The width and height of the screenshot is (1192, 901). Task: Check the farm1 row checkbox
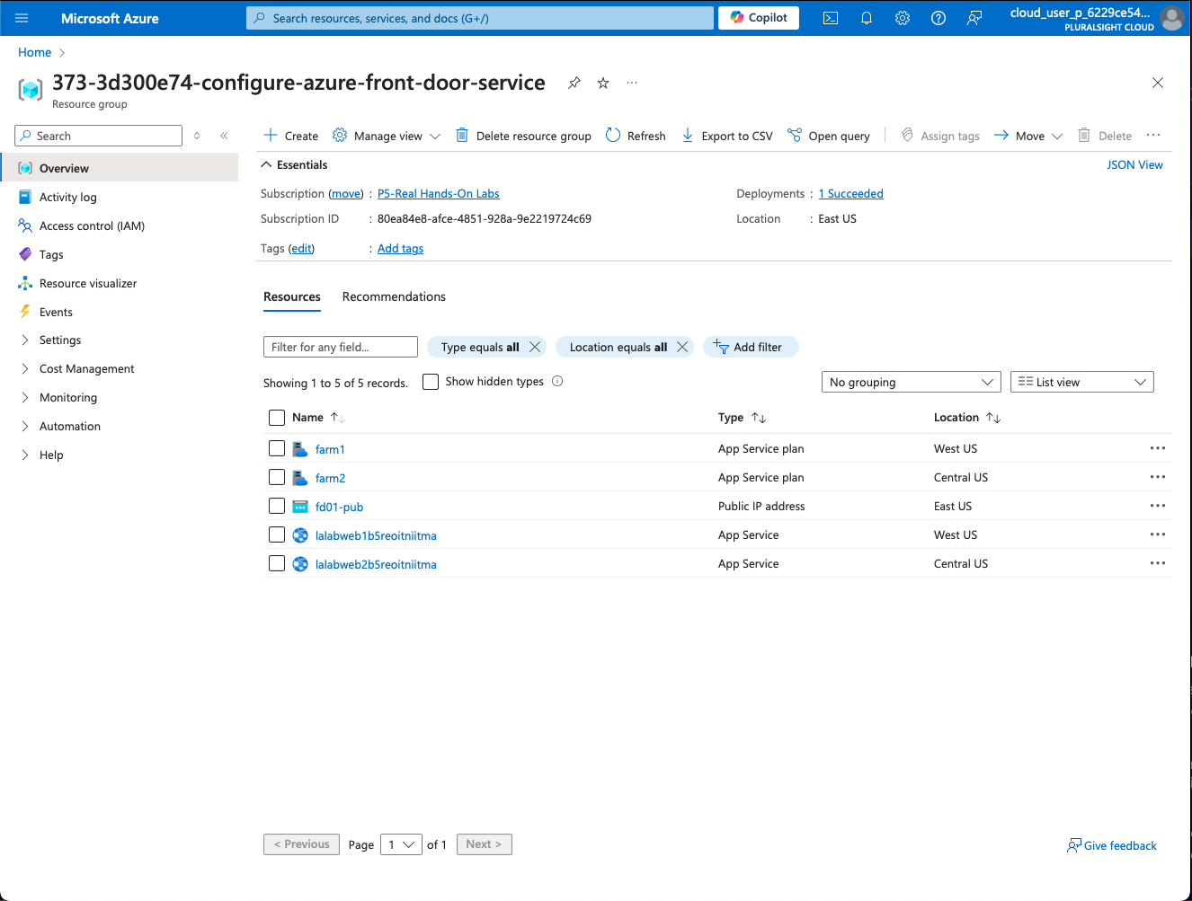click(277, 448)
